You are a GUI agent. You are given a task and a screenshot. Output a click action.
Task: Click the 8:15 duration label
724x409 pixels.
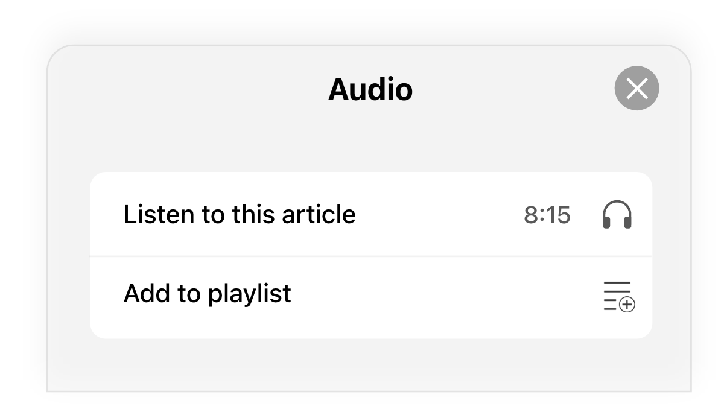tap(547, 215)
